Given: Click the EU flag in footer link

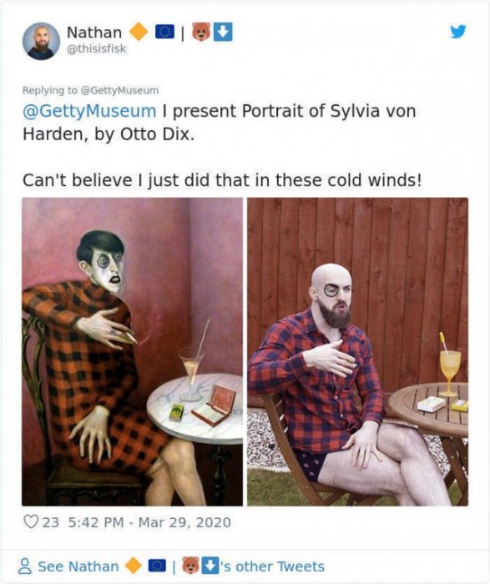Looking at the screenshot, I should coord(157,566).
